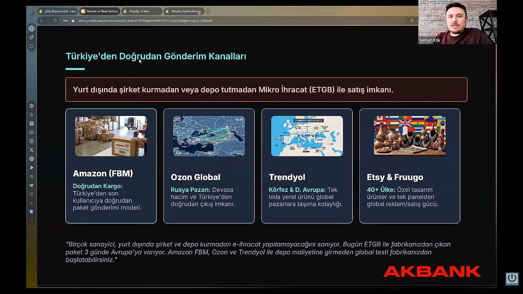
Task: Open downloads from the sidebar
Action: (x=32, y=203)
